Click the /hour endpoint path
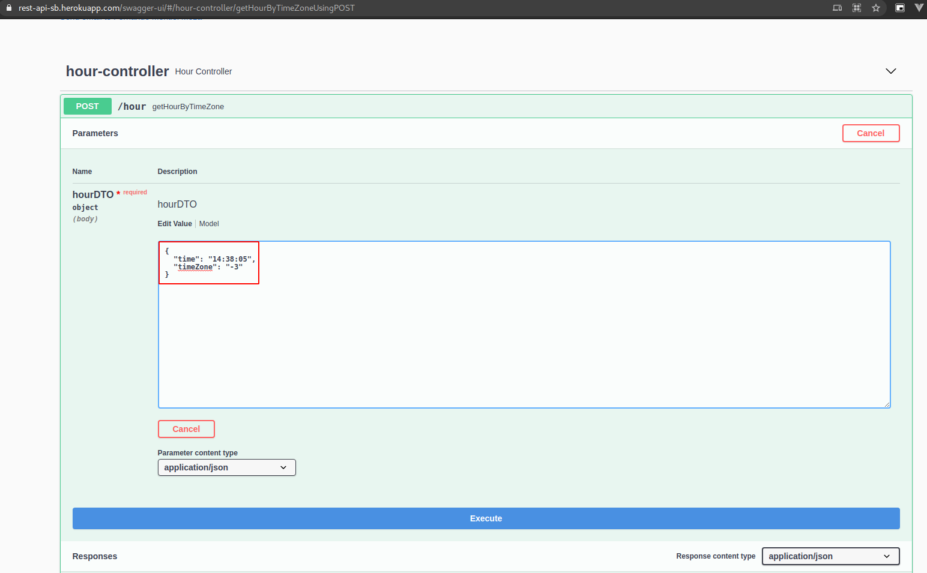The width and height of the screenshot is (927, 573). click(132, 106)
